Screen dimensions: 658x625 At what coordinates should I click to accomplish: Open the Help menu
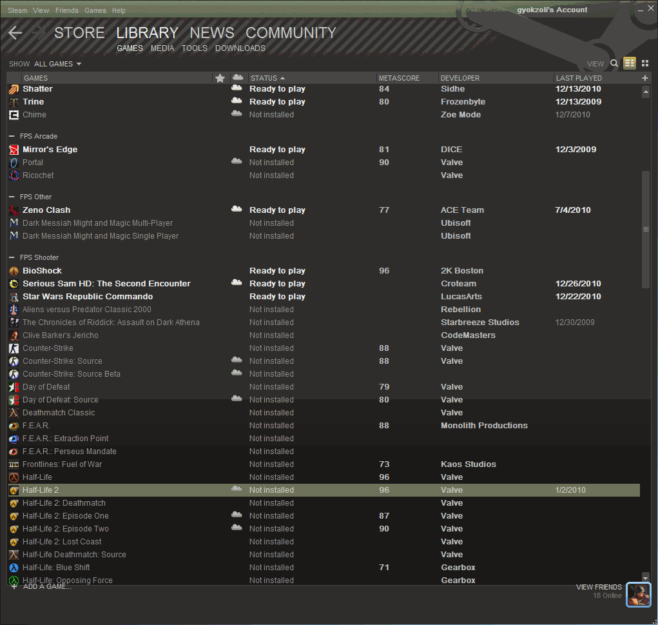click(119, 10)
